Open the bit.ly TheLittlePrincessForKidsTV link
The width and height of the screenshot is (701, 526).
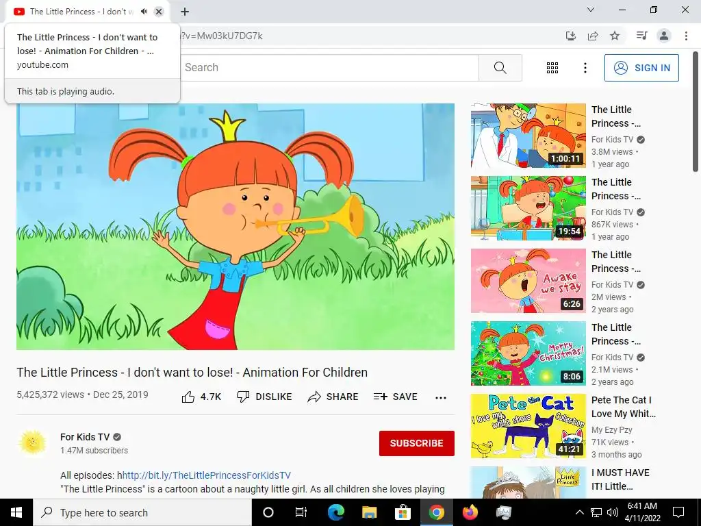[x=207, y=475]
